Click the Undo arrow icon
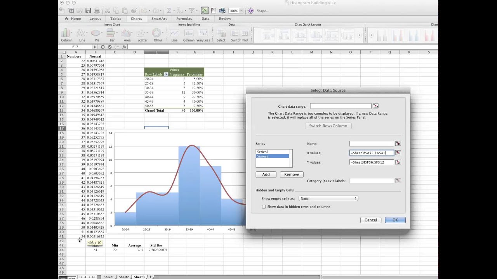The width and height of the screenshot is (497, 279). tap(144, 10)
